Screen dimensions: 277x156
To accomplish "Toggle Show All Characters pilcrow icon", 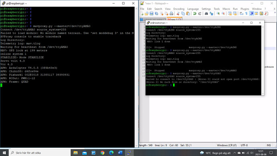I will (246, 14).
